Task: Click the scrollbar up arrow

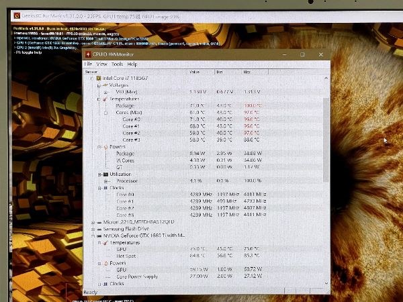Action: coord(326,78)
